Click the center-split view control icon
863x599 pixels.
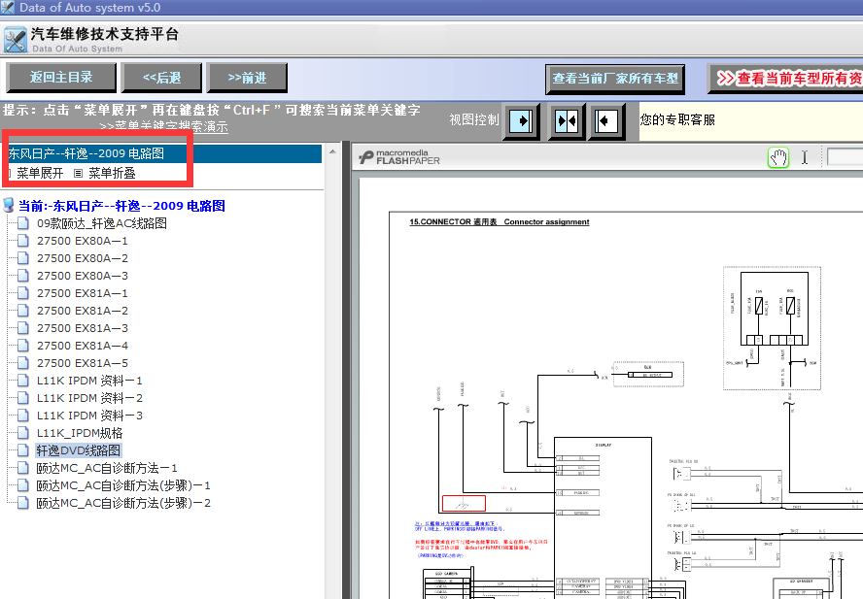566,120
